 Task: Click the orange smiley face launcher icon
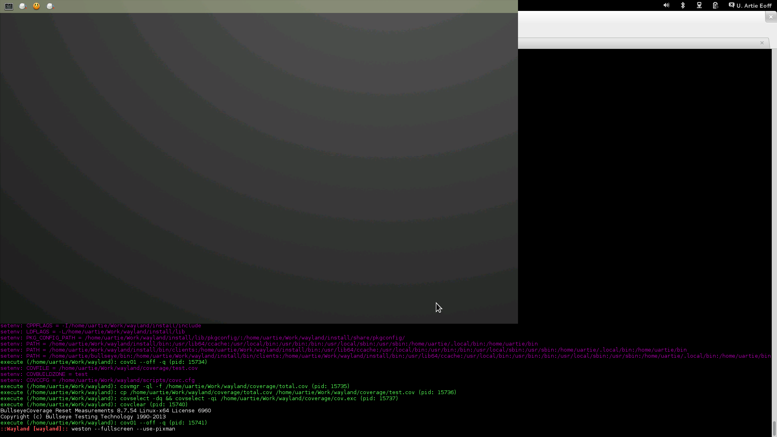(x=36, y=6)
